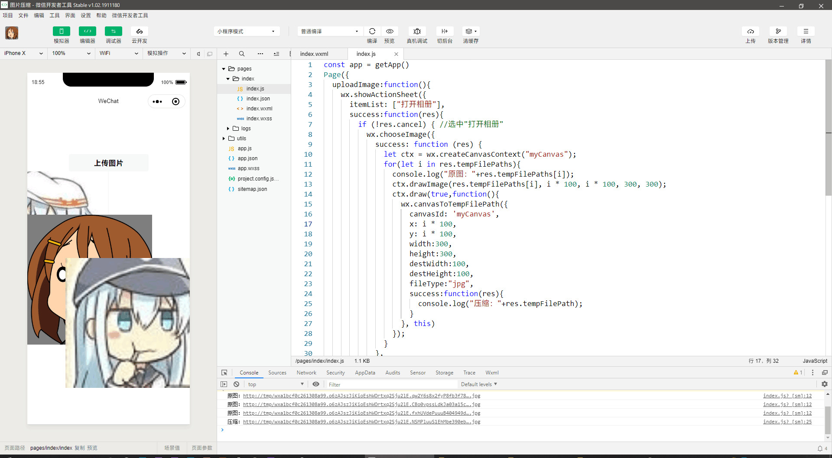The height and width of the screenshot is (458, 832).
Task: Open index.js:25 source link in console
Action: click(x=787, y=422)
